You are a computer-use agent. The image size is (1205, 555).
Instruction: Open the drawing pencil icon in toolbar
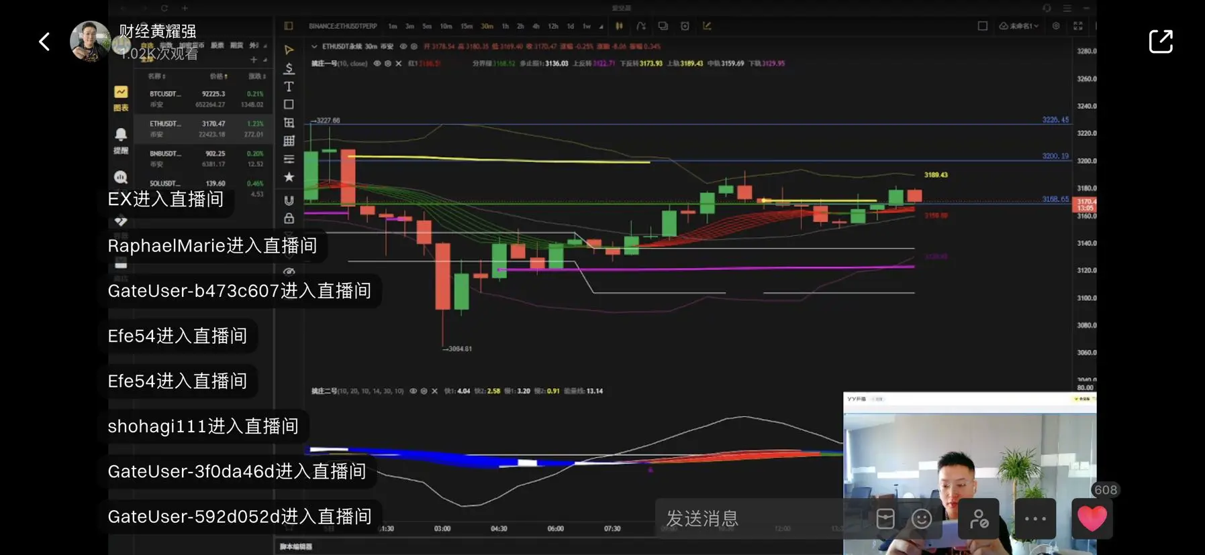(x=707, y=26)
